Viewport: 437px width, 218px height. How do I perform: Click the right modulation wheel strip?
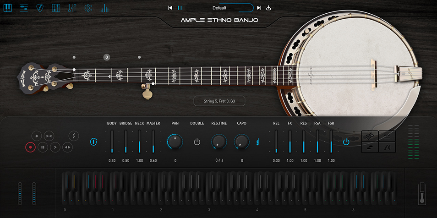34,193
